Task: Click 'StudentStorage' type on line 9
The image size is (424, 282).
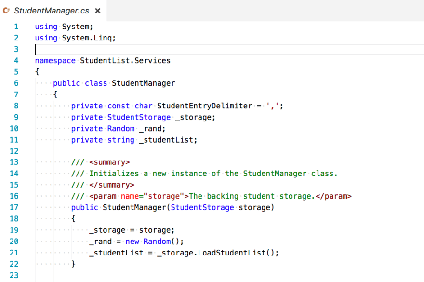Action: click(139, 117)
